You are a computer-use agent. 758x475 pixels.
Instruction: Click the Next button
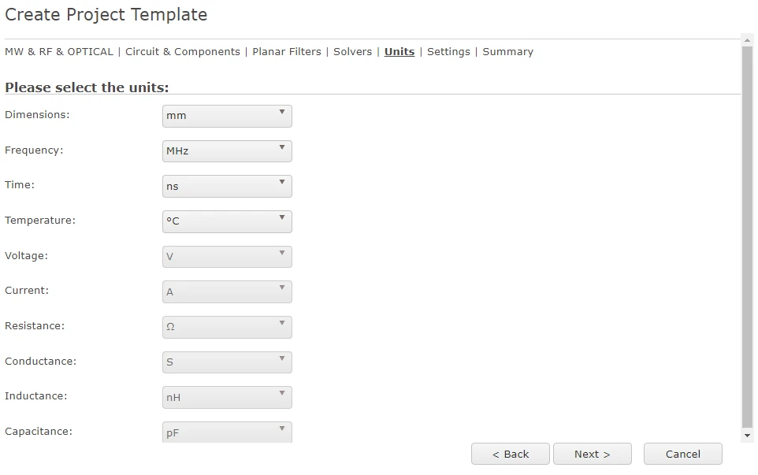tap(593, 454)
